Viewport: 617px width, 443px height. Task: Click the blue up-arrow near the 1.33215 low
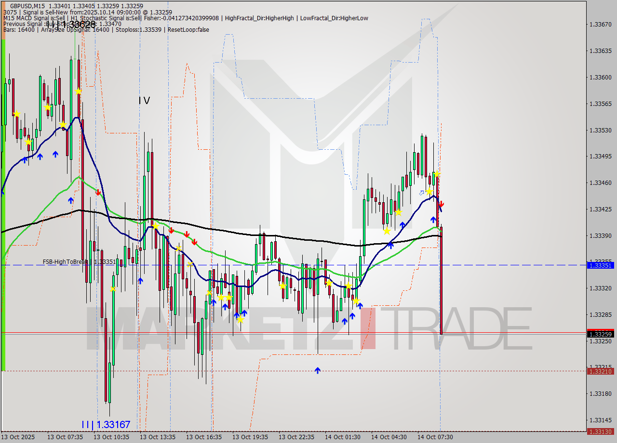[318, 370]
